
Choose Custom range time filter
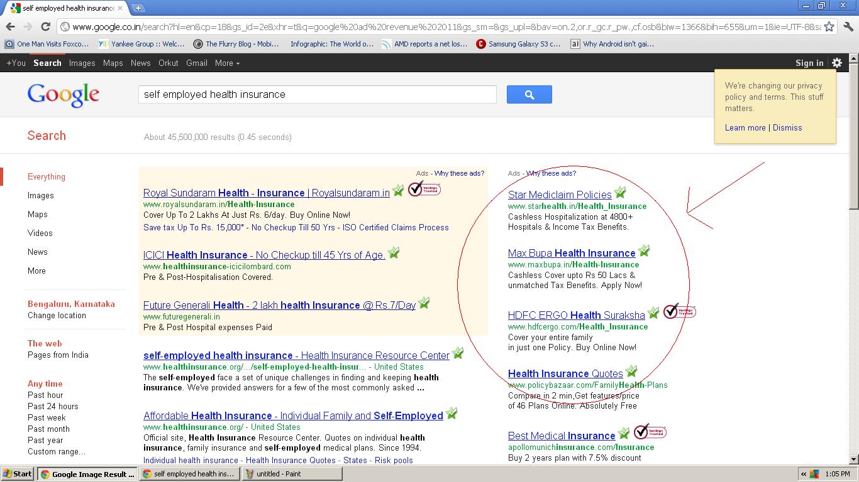[x=57, y=451]
